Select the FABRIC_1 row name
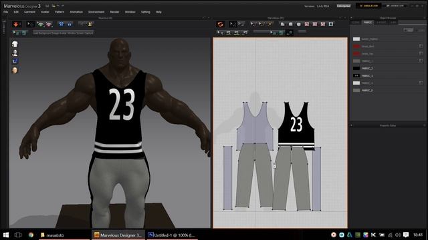This screenshot has height=240, width=428. [x=367, y=61]
